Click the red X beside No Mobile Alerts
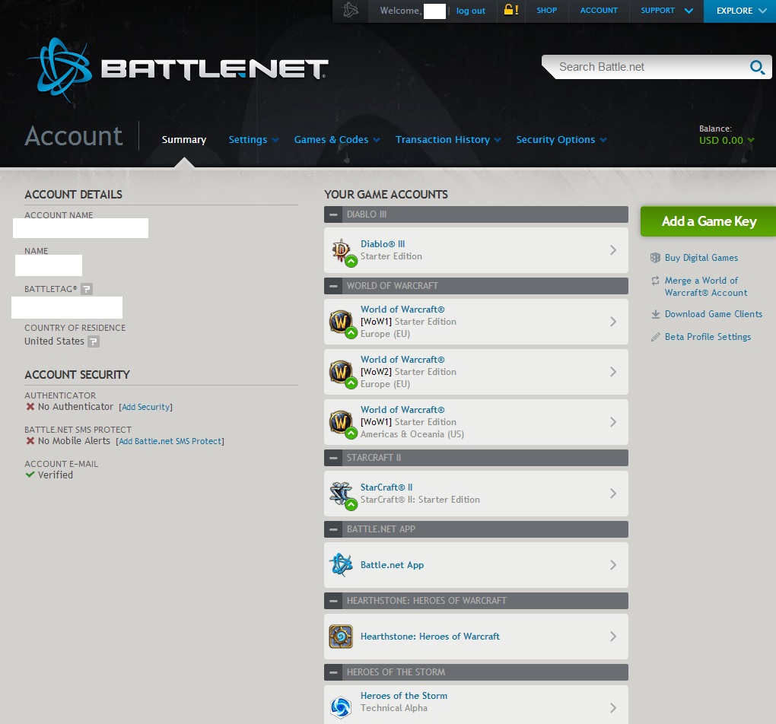The image size is (776, 724). 30,441
